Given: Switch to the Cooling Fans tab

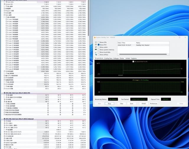Looking at the screenshot, I should 108,58.
